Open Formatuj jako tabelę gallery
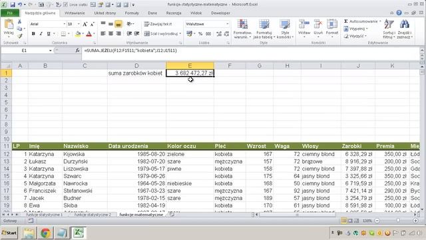This screenshot has width=426, height=240. 264,29
